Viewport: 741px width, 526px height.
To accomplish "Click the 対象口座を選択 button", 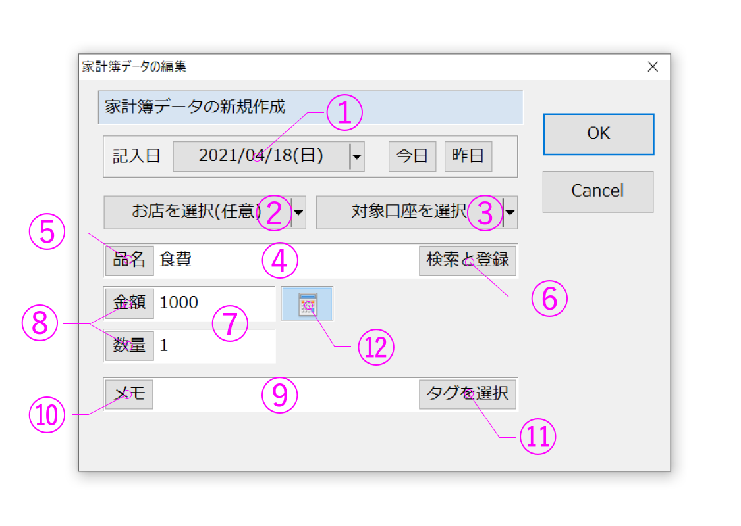I will tap(408, 212).
